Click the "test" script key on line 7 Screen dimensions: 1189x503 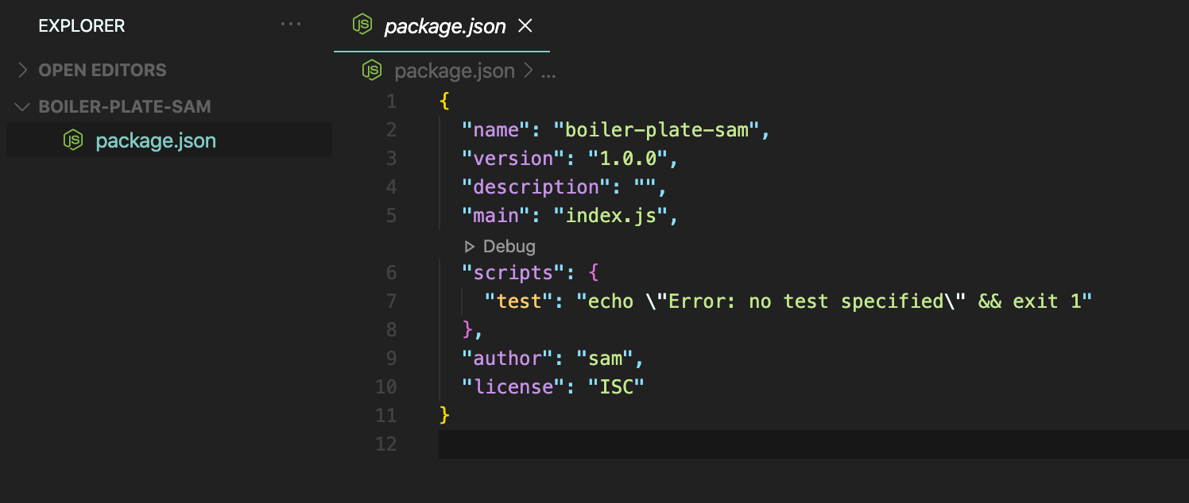click(516, 301)
